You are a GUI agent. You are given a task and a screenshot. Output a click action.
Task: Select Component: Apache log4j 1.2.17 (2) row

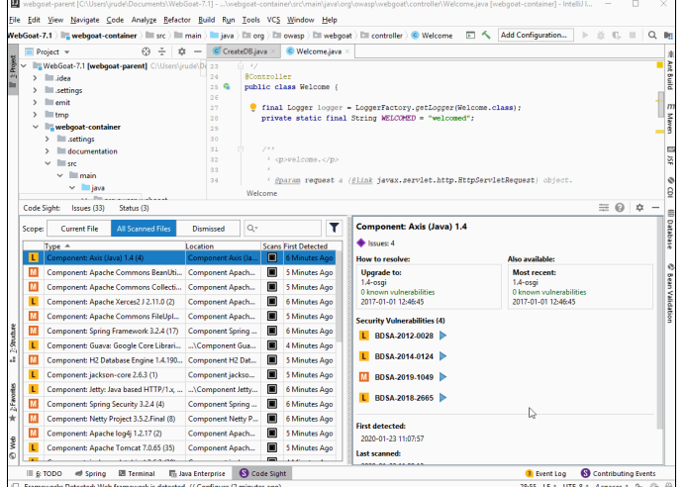(179, 433)
